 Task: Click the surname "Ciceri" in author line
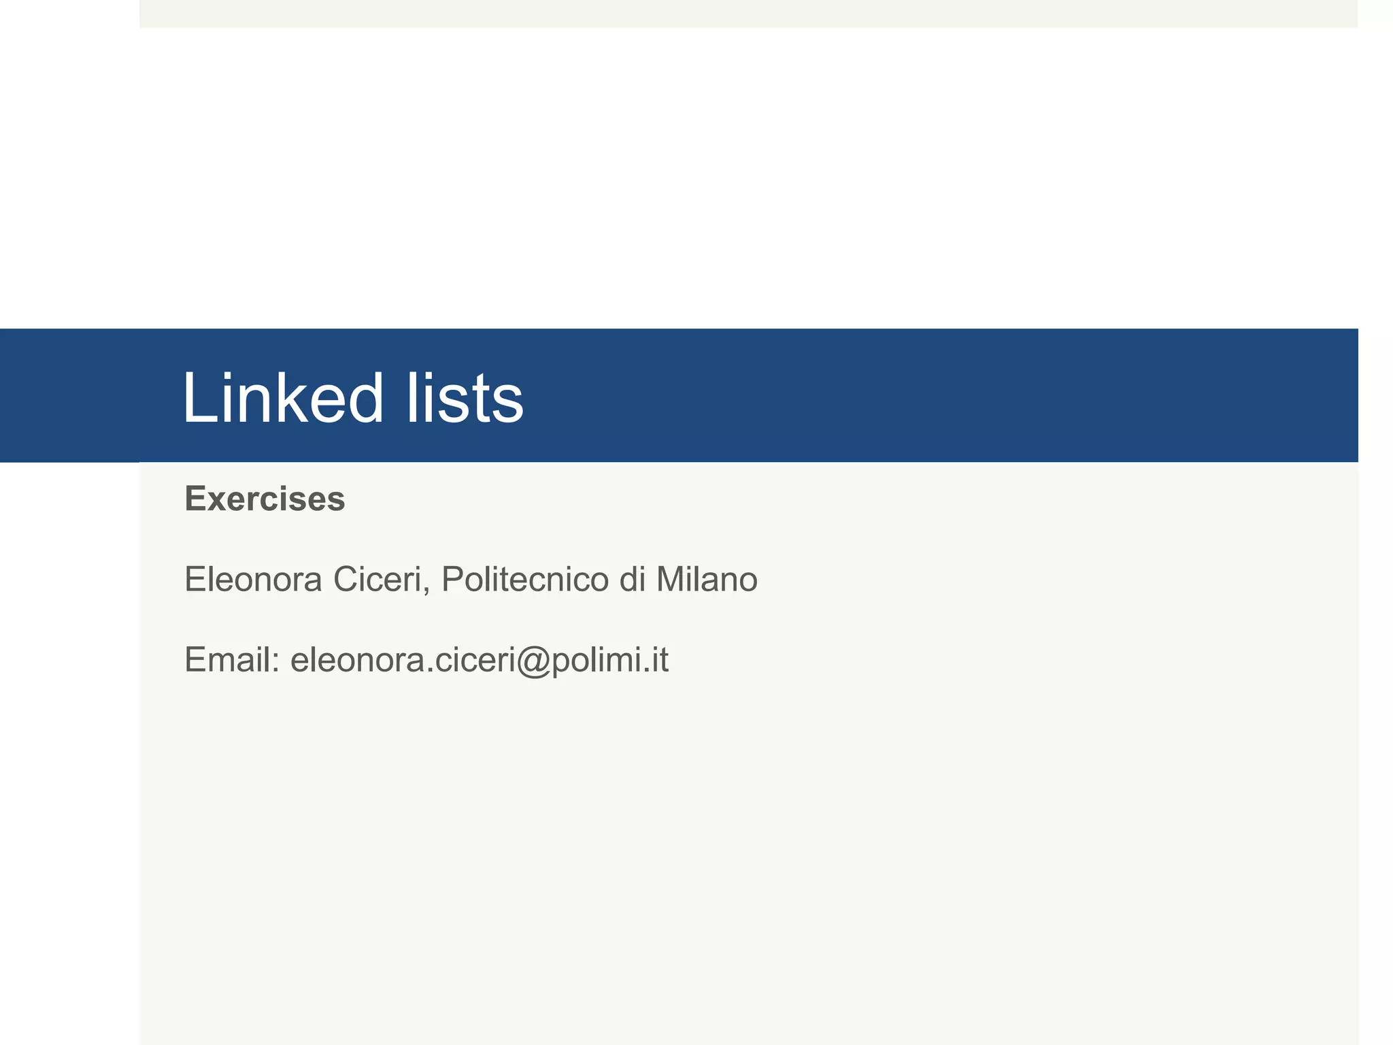click(x=381, y=580)
